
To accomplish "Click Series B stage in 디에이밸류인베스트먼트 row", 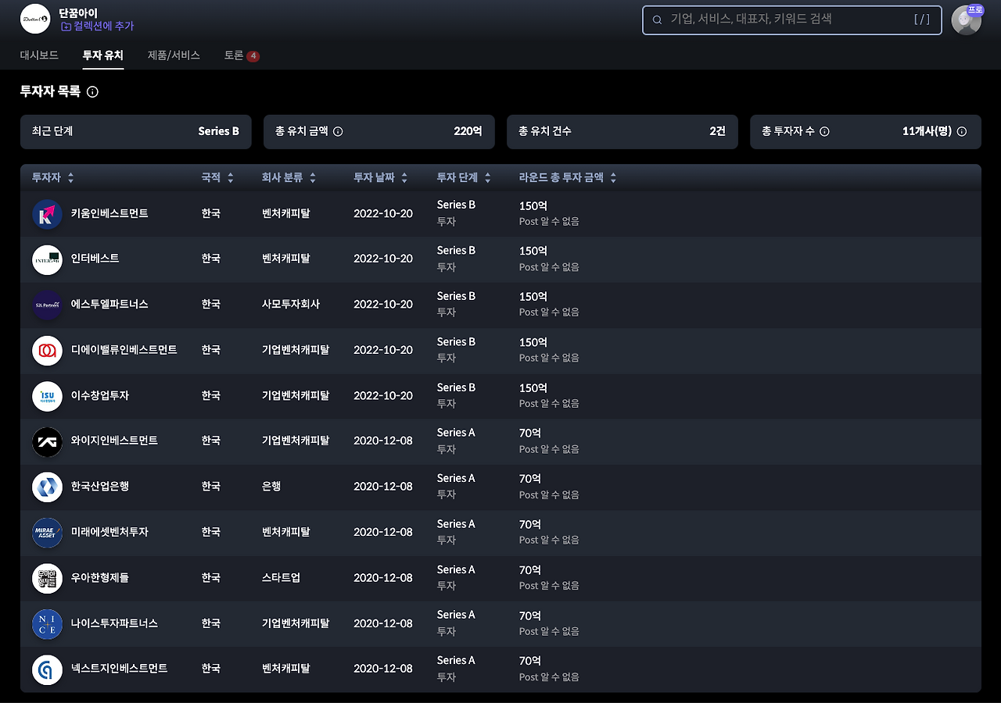I will pos(456,342).
